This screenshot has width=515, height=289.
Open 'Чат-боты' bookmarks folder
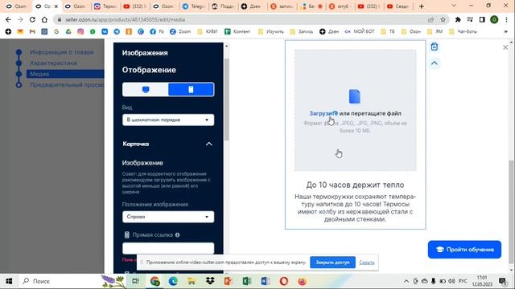coord(463,31)
